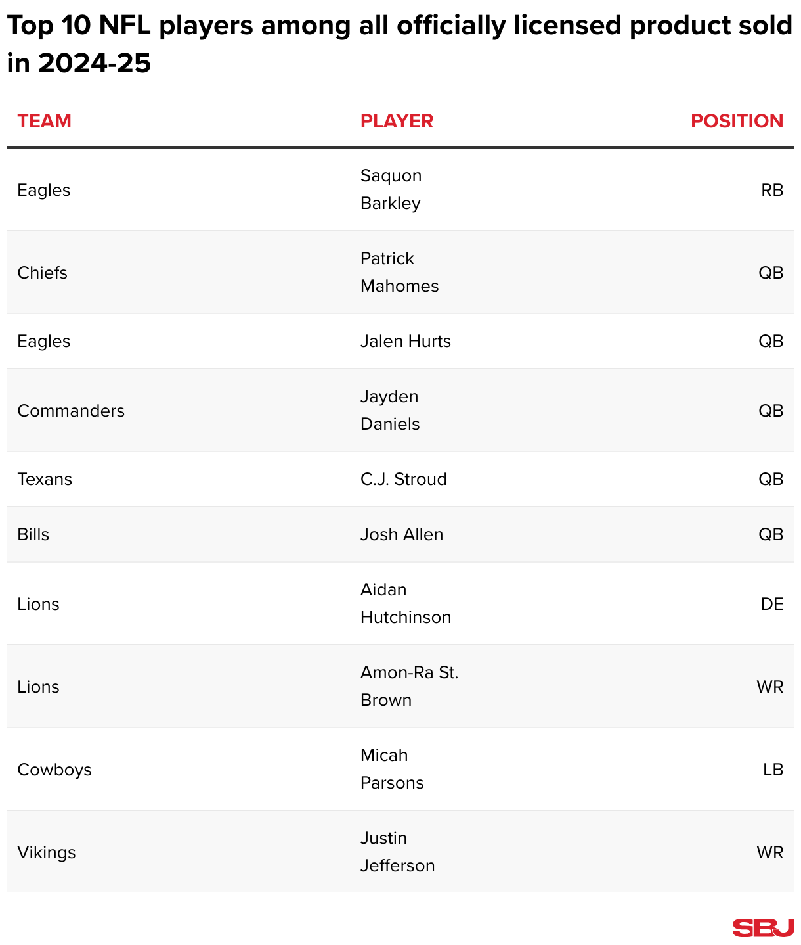Viewport: 801px width, 945px height.
Task: Select Justin Jefferson player cell
Action: click(397, 852)
